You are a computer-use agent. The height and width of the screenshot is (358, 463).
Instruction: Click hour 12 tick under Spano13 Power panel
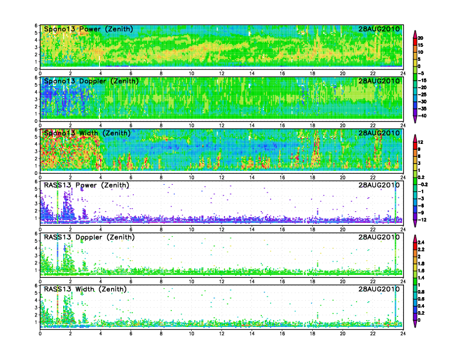[x=222, y=74]
